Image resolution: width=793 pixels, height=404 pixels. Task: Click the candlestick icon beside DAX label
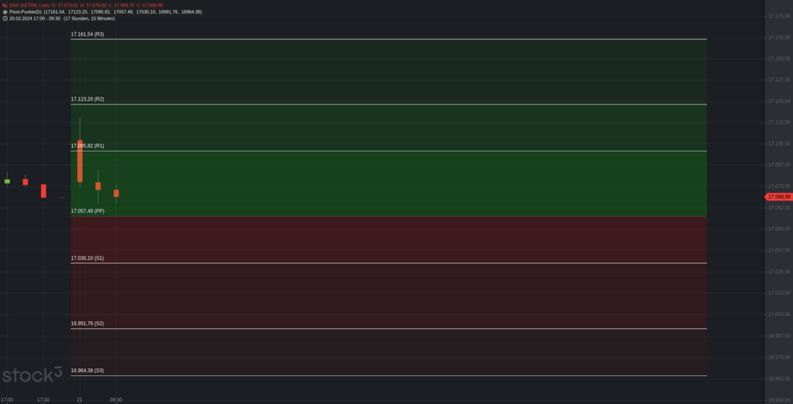pyautogui.click(x=5, y=5)
